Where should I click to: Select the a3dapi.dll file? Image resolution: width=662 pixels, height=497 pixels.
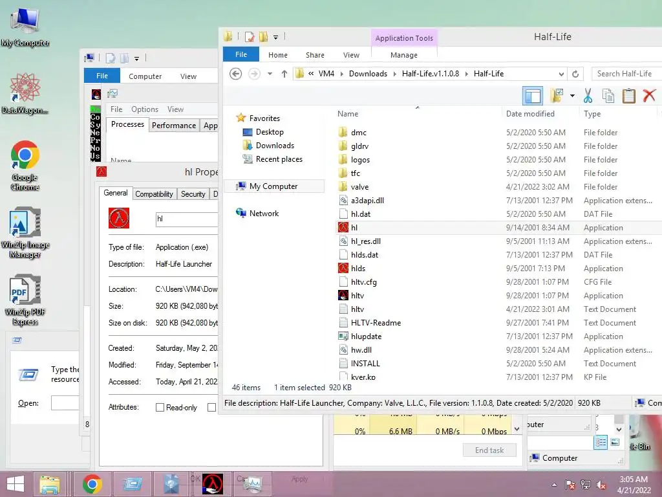tap(367, 201)
